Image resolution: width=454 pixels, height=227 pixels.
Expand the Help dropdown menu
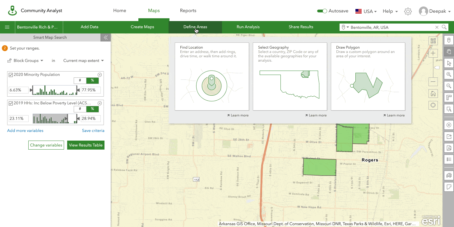click(x=390, y=11)
